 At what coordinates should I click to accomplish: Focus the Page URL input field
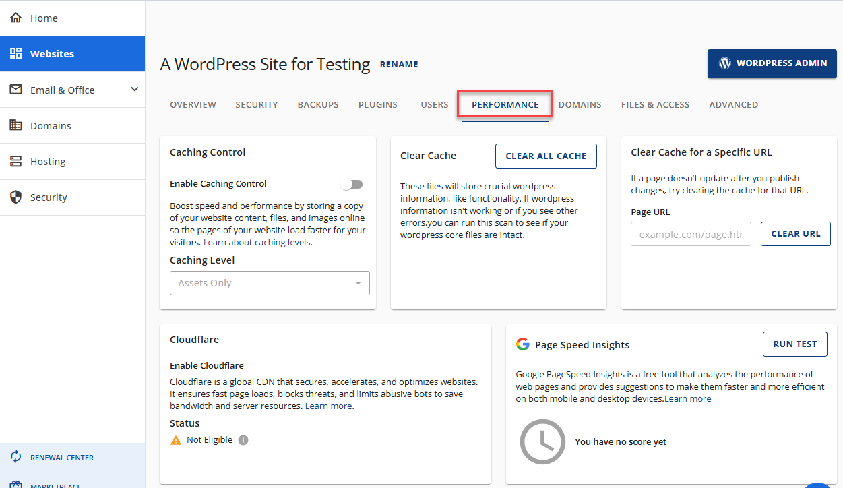click(691, 234)
